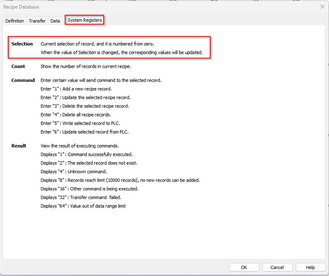The height and width of the screenshot is (276, 329).
Task: Click 'Write selected record to PLC' line
Action: point(80,123)
